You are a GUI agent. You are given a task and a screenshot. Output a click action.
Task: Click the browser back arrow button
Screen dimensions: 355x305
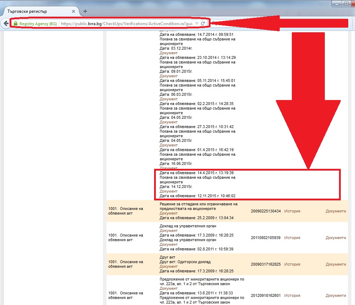tap(6, 23)
